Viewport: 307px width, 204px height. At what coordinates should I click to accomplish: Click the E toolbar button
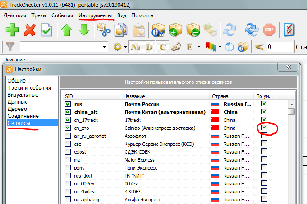189,47
